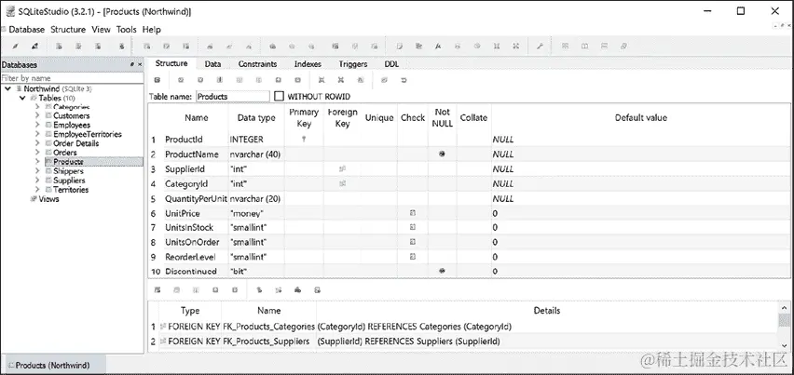794x375 pixels.
Task: Click Add table foreign key icon
Action: (279, 290)
